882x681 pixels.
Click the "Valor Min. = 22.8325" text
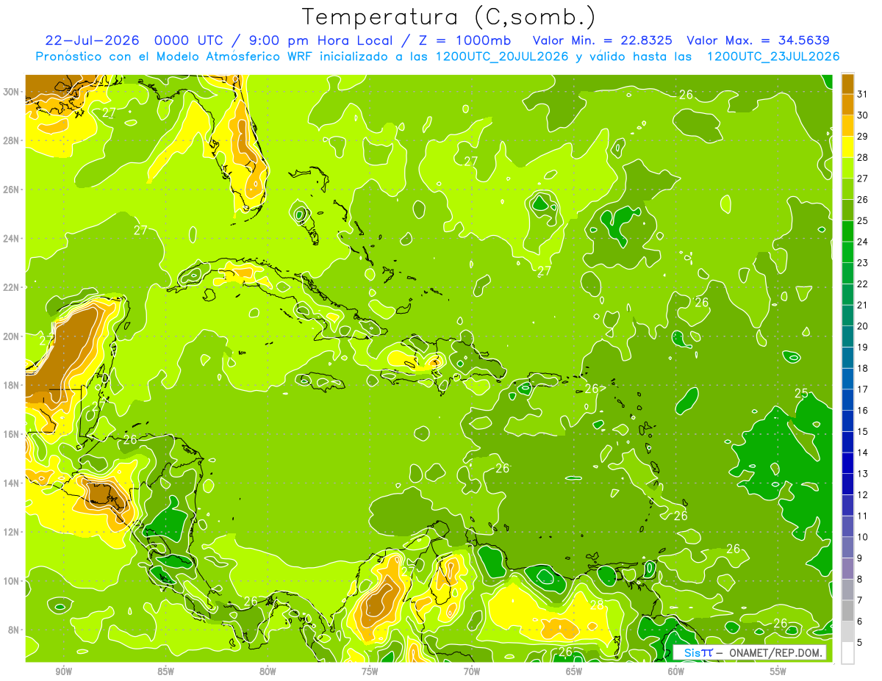[x=603, y=40]
